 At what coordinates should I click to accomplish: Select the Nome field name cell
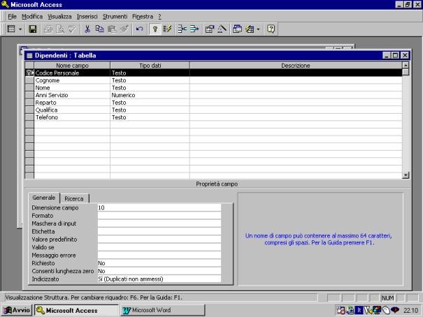click(72, 88)
